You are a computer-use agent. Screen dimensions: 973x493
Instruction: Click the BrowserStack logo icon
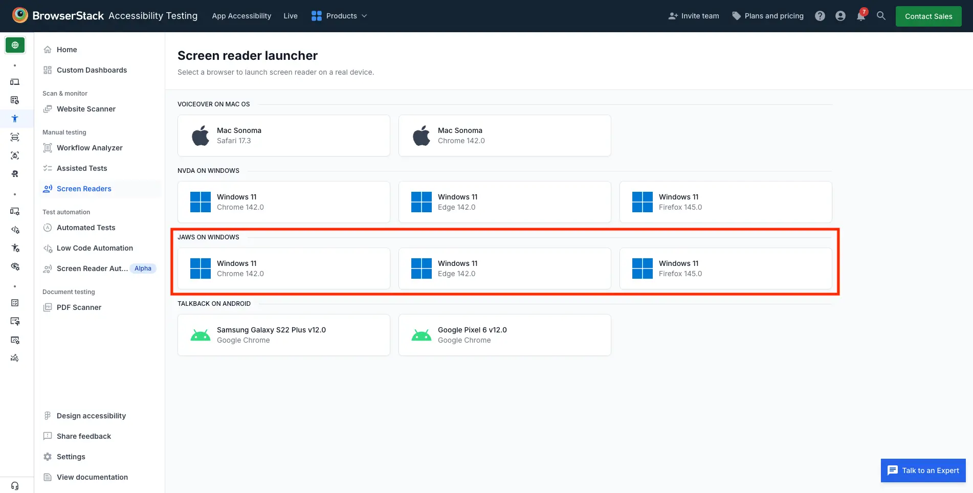(x=20, y=15)
